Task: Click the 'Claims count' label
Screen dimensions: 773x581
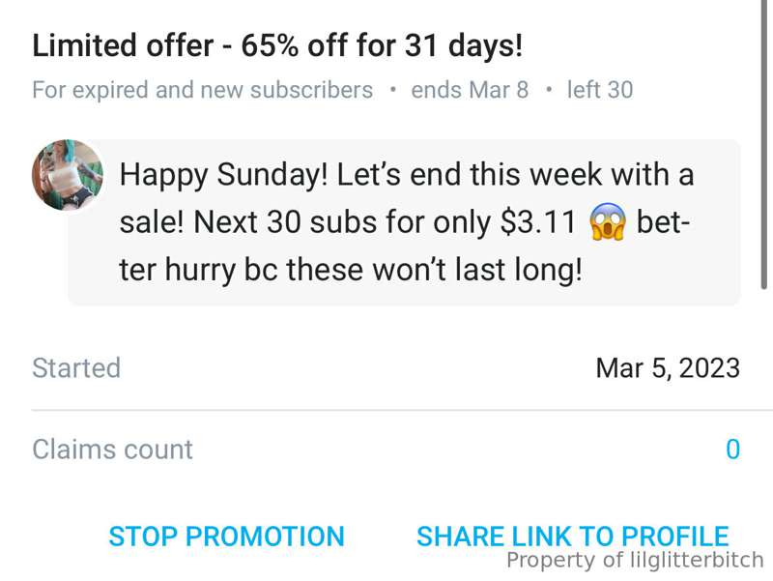Action: tap(112, 450)
